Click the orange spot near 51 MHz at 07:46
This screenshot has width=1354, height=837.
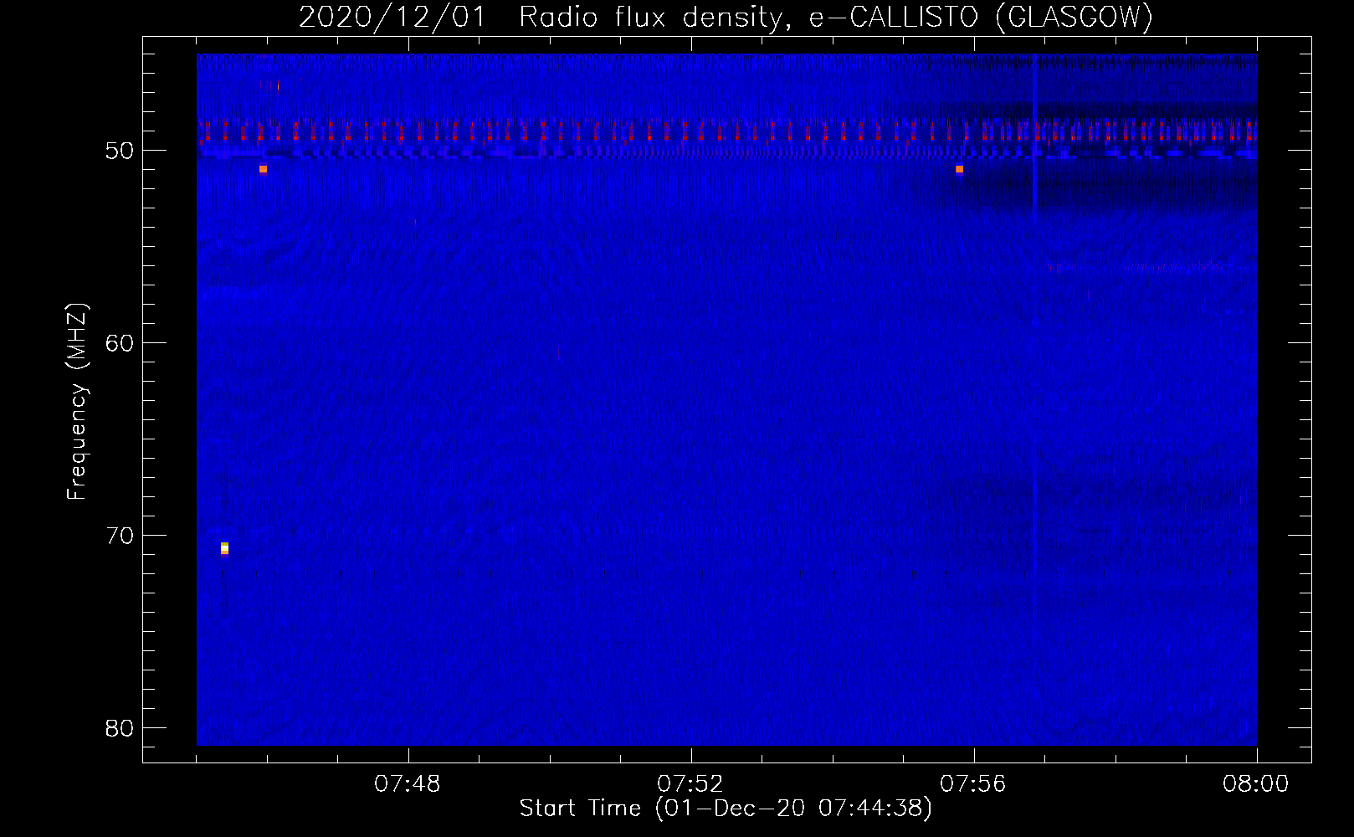coord(263,169)
